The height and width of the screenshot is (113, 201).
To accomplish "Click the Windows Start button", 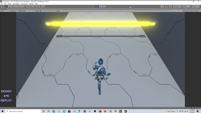I will click(3, 111).
